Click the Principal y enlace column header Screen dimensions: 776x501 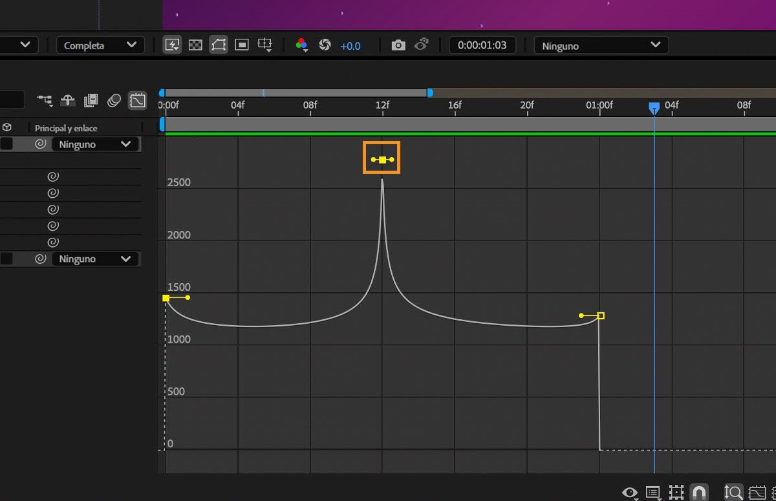tap(66, 128)
